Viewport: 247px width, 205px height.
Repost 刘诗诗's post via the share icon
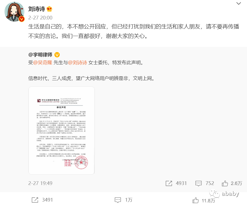pos(35,200)
